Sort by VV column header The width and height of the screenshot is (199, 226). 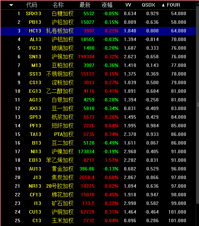pos(128,5)
